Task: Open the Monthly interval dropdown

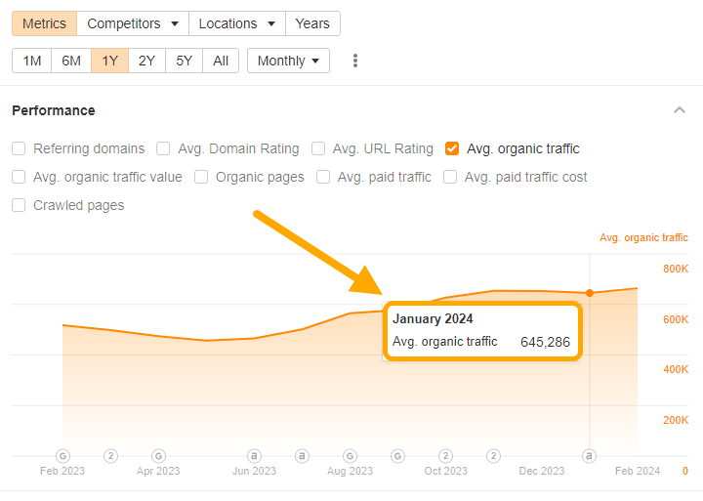Action: pyautogui.click(x=288, y=61)
